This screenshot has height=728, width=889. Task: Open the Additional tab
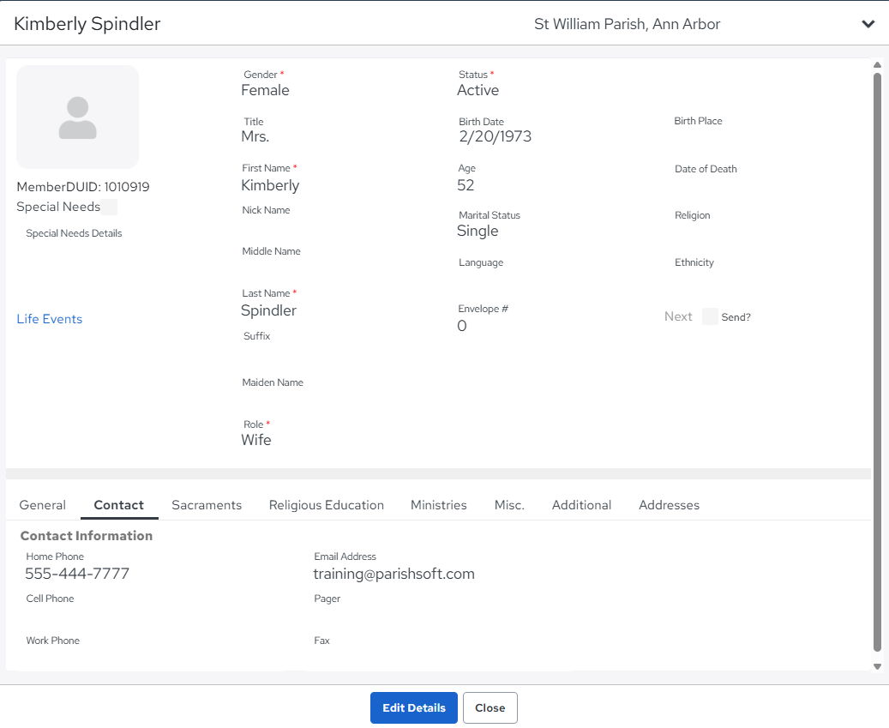pyautogui.click(x=582, y=504)
